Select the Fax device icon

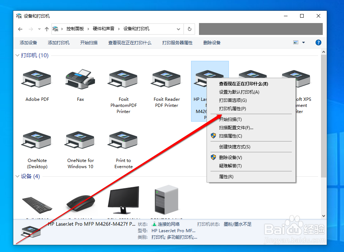tap(80, 79)
